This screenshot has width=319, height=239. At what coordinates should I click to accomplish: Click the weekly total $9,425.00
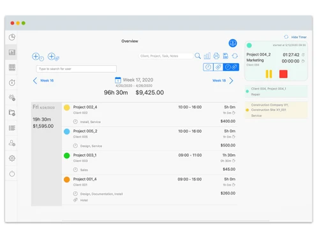tap(150, 92)
